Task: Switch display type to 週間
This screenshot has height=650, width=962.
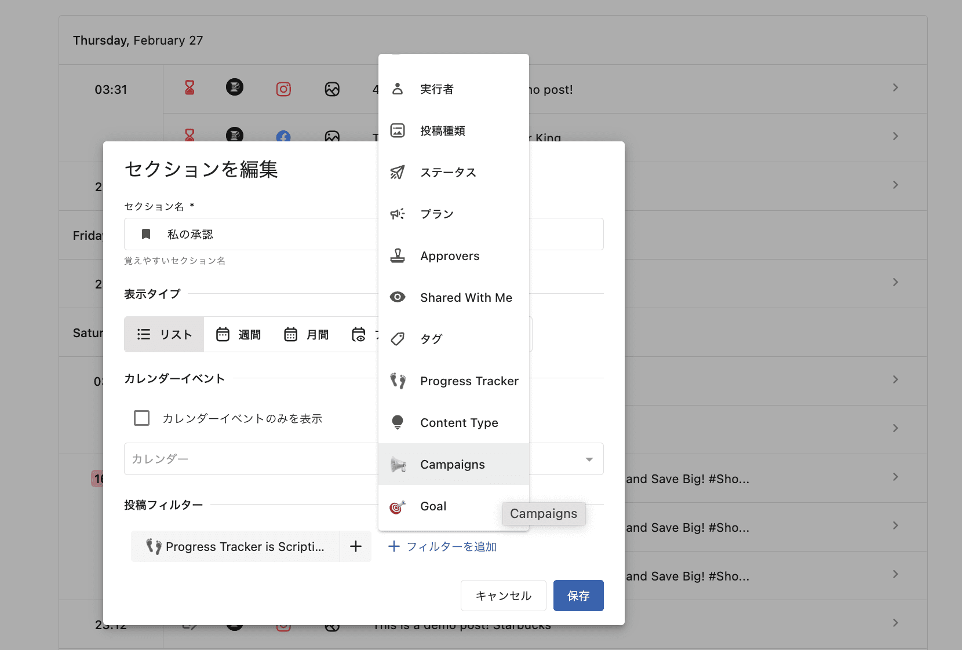Action: pos(238,334)
